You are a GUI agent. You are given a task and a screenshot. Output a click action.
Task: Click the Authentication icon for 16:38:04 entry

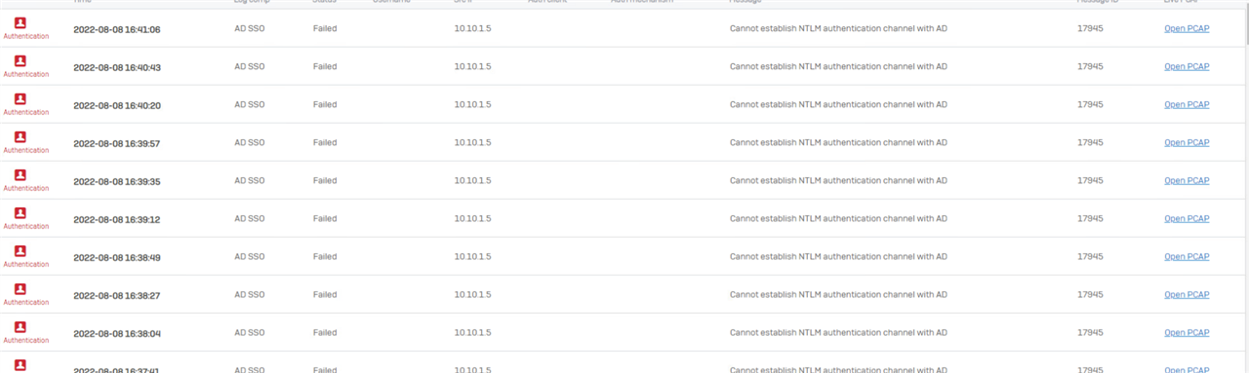click(20, 326)
